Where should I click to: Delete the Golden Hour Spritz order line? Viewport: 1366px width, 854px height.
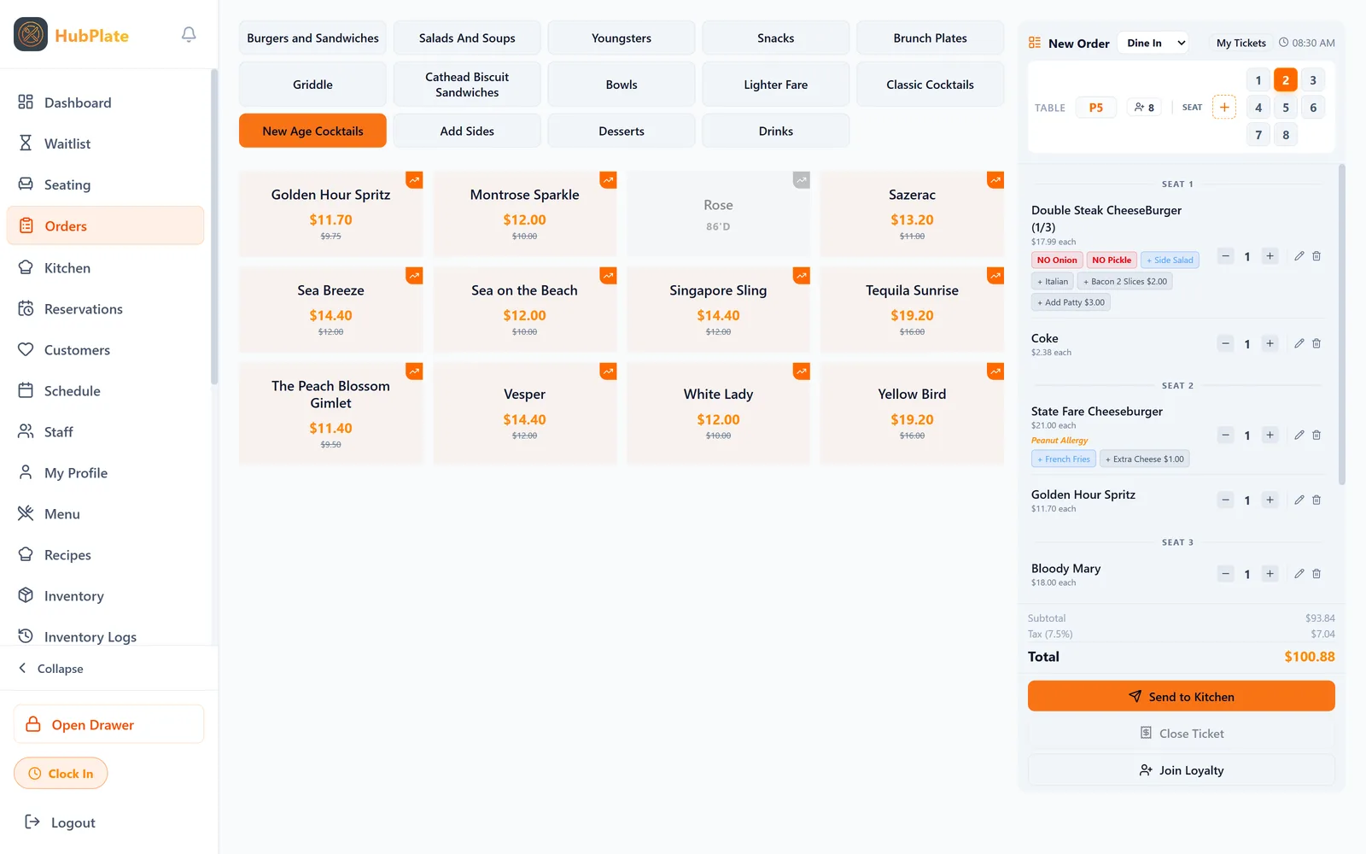pos(1316,500)
